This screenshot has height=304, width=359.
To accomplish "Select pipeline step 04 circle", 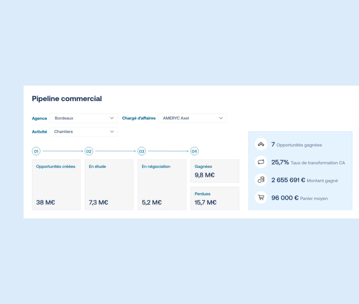I will tap(194, 151).
